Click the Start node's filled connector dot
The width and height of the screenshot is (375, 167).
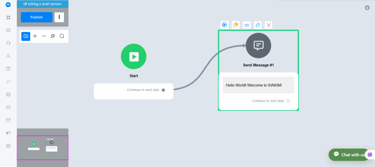(163, 90)
